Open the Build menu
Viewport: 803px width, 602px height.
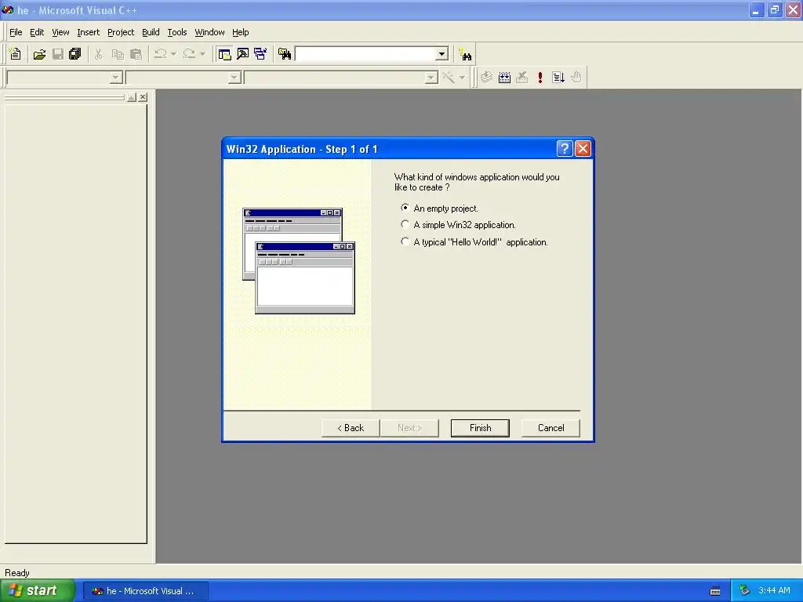pos(151,32)
